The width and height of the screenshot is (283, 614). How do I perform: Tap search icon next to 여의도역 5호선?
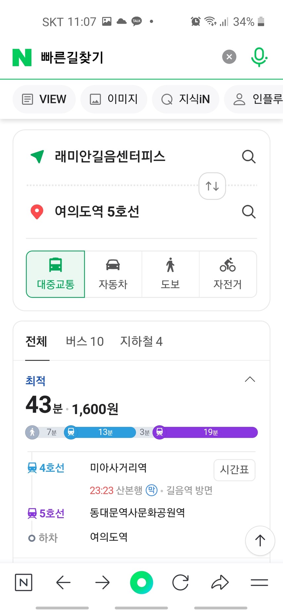point(249,211)
